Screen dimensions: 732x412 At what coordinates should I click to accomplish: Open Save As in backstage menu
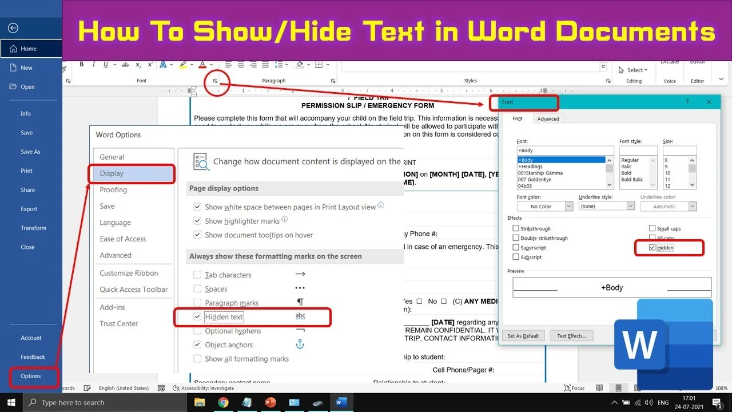(30, 152)
